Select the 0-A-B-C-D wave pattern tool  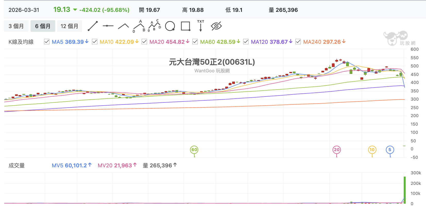click(x=155, y=26)
